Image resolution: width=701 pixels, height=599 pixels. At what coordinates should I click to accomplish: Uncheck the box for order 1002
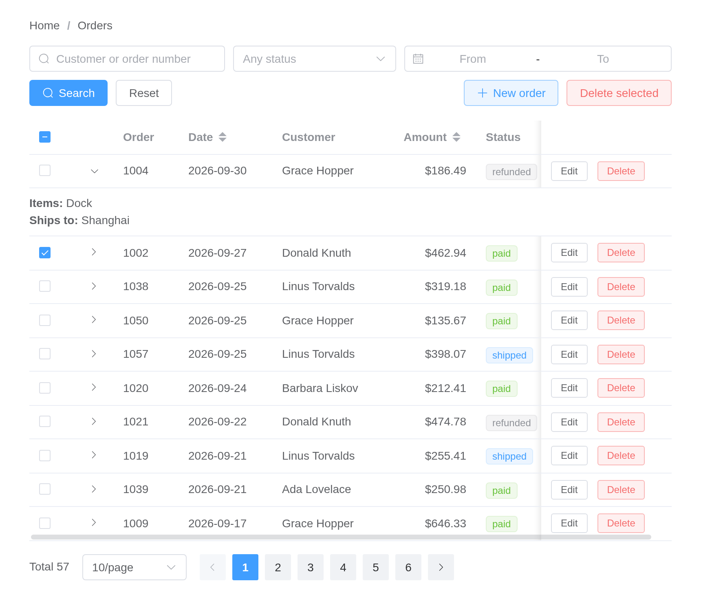click(x=45, y=253)
